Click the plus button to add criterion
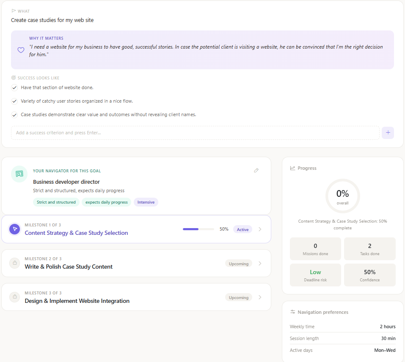The width and height of the screenshot is (405, 362). 388,133
